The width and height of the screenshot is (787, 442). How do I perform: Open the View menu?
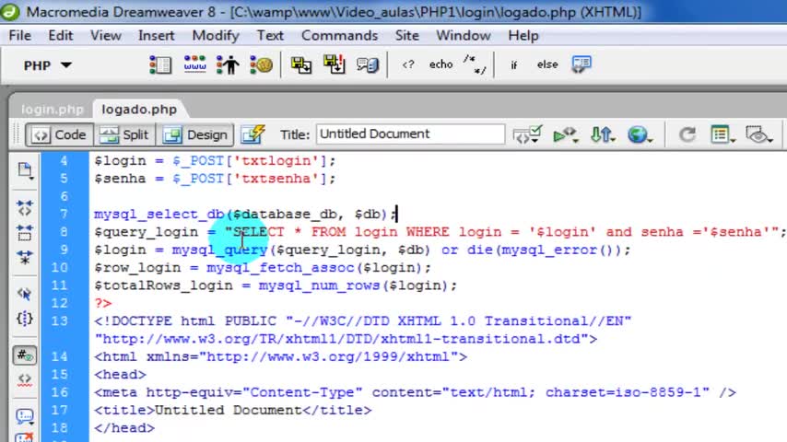pyautogui.click(x=105, y=36)
